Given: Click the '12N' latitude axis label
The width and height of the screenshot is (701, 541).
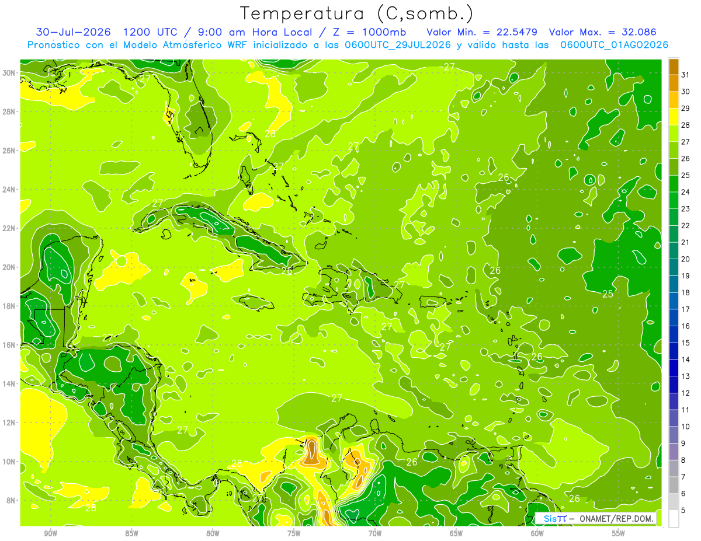Looking at the screenshot, I should (8, 423).
